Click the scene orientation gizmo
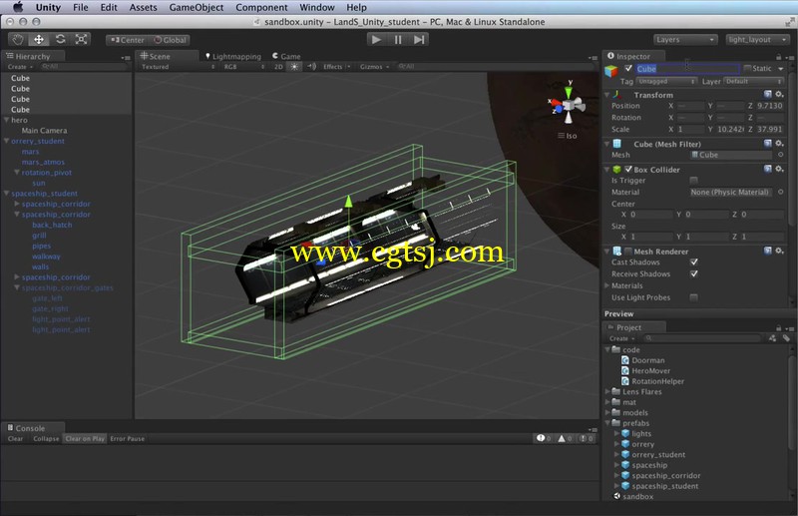 (x=568, y=106)
